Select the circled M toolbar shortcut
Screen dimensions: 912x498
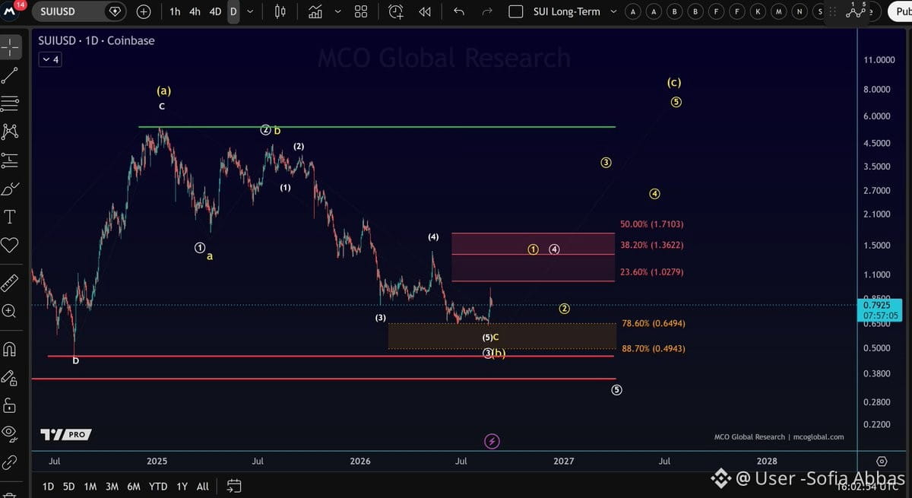777,11
